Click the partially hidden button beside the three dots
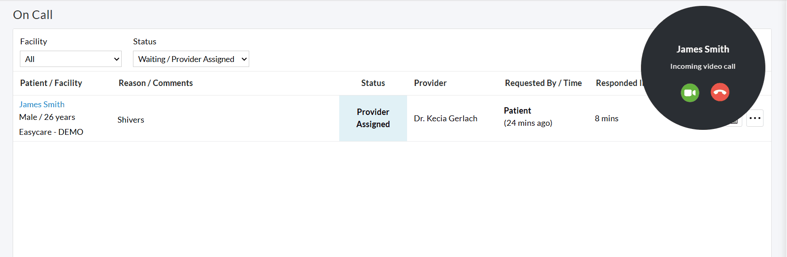This screenshot has width=787, height=257. (736, 121)
